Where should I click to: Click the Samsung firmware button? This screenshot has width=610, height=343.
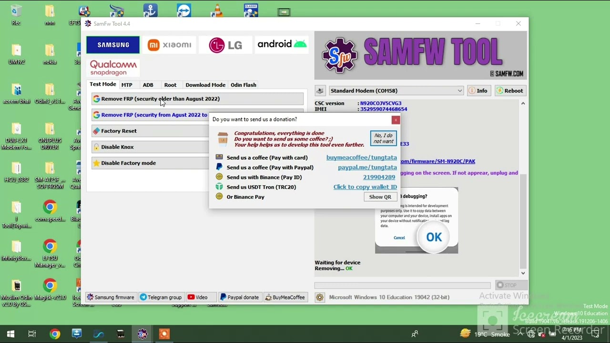pyautogui.click(x=111, y=297)
